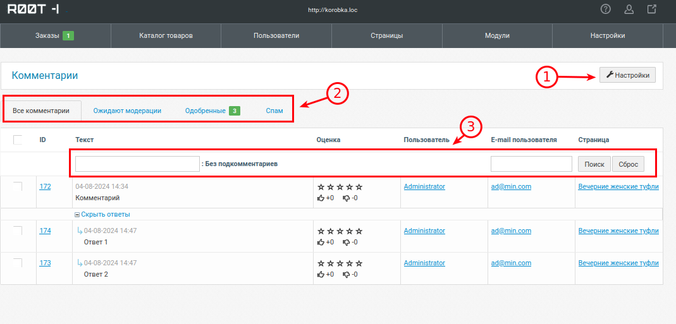Click the Поиск button
Screen dimensions: 676x324
(594, 164)
